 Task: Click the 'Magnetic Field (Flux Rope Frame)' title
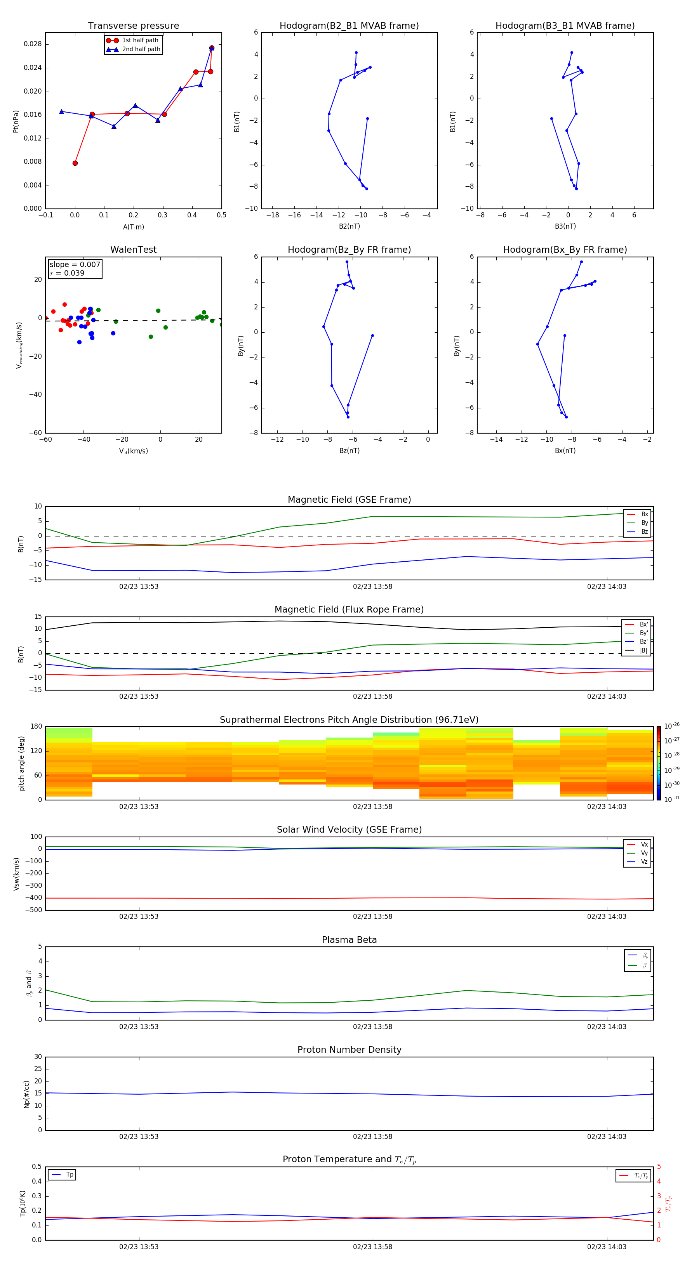tap(349, 610)
